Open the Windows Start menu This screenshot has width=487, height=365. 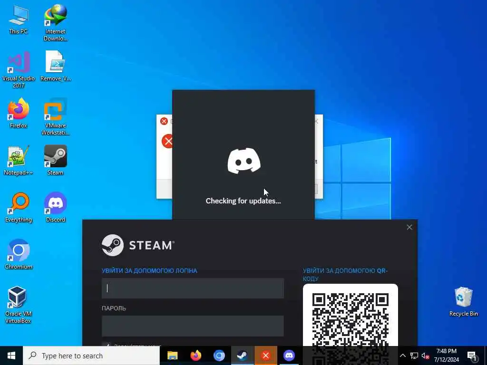(x=11, y=355)
